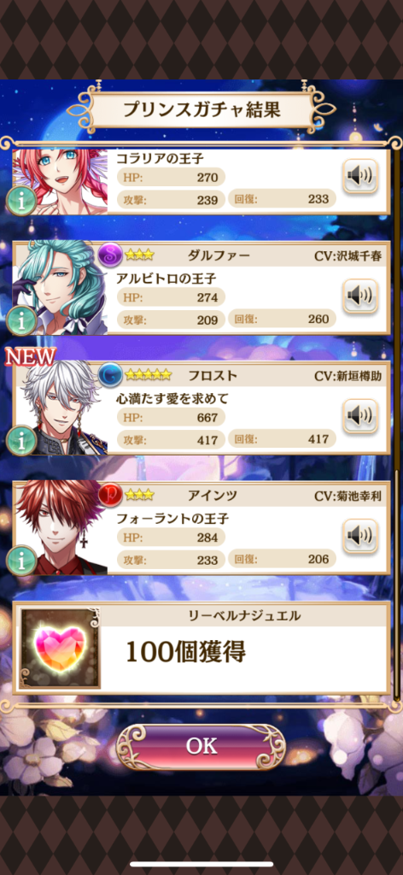Open info icon on アインツ's portrait

coord(21,561)
